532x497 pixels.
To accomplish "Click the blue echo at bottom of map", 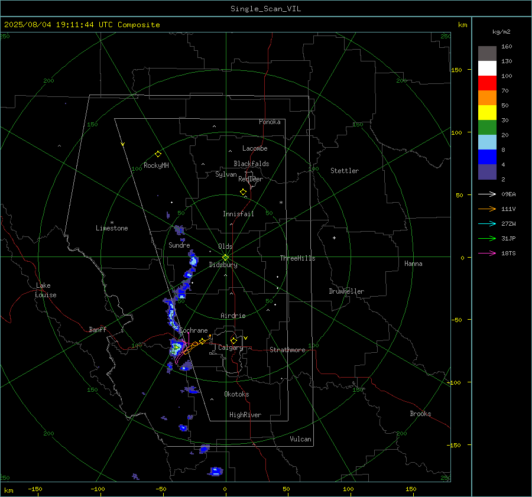I will [x=215, y=471].
